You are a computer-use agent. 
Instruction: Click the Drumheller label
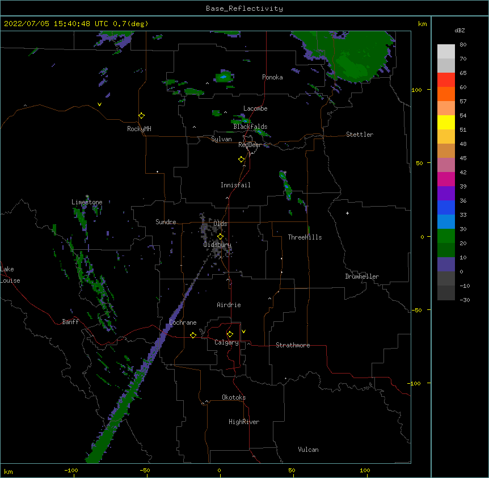pyautogui.click(x=362, y=276)
